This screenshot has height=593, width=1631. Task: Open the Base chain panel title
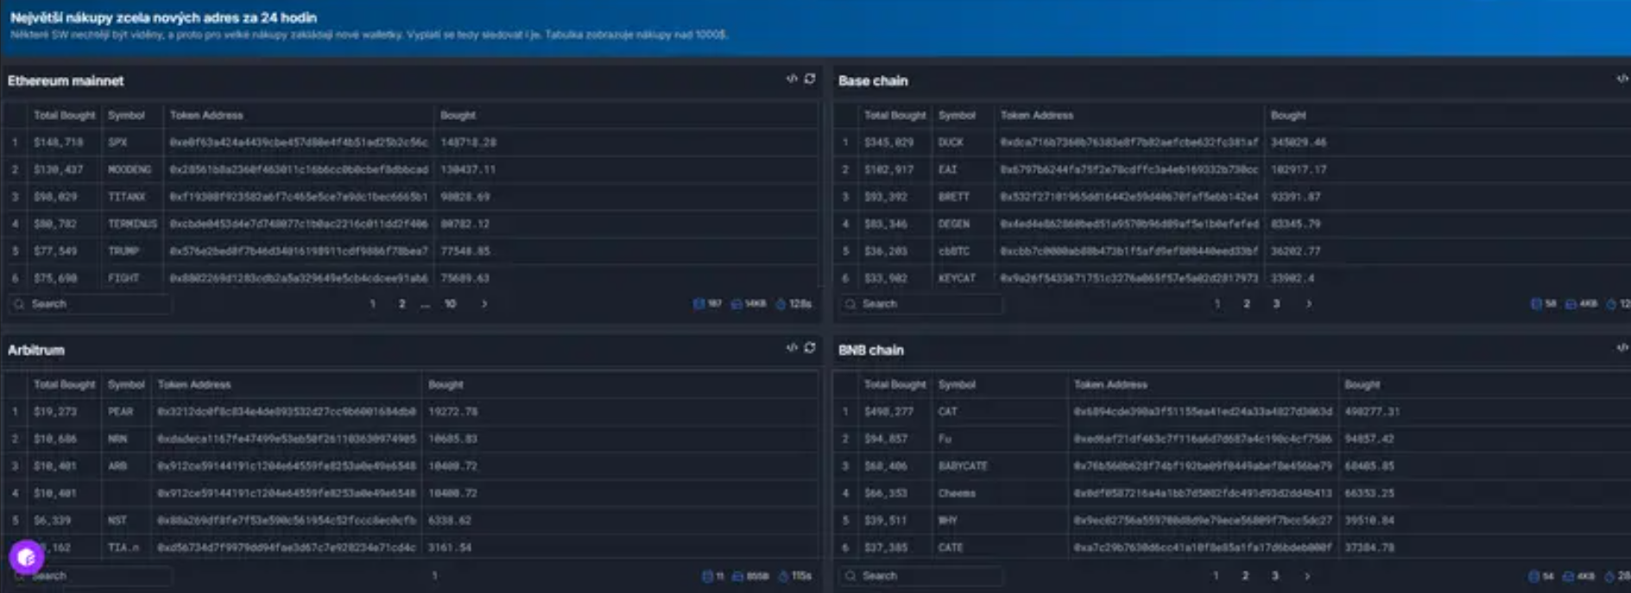[873, 81]
